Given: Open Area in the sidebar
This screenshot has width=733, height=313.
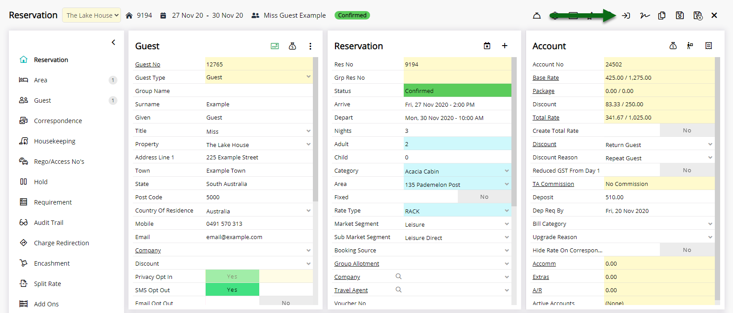Looking at the screenshot, I should pyautogui.click(x=40, y=80).
